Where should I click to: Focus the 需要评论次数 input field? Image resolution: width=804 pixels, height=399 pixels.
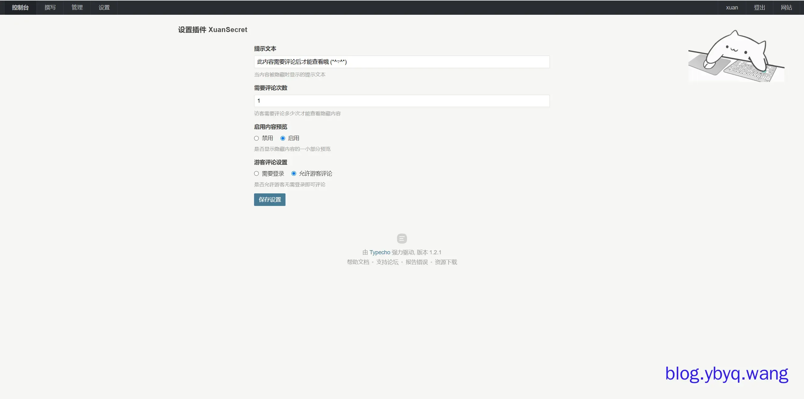click(x=402, y=101)
